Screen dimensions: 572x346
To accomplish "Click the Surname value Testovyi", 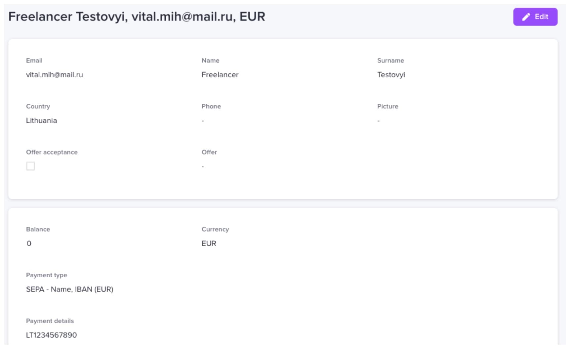I will pos(391,75).
